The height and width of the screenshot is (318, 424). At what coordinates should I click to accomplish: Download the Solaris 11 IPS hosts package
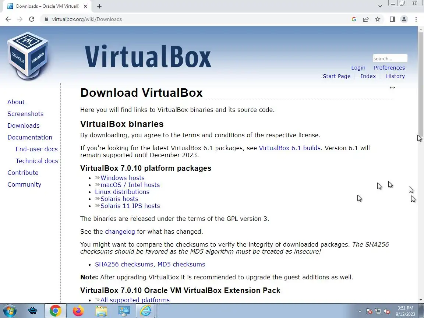130,206
